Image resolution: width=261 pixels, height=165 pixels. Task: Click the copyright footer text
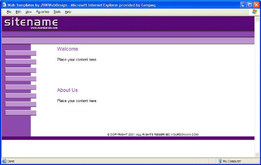(x=153, y=134)
